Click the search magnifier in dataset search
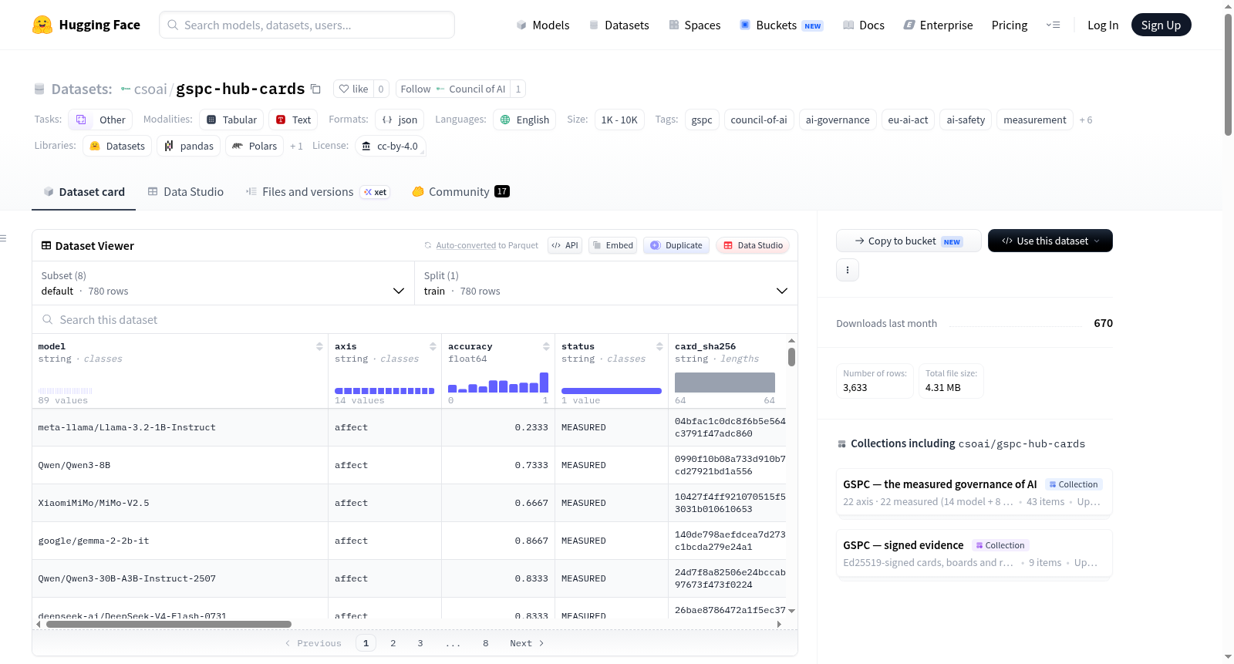This screenshot has height=664, width=1234. click(x=48, y=319)
